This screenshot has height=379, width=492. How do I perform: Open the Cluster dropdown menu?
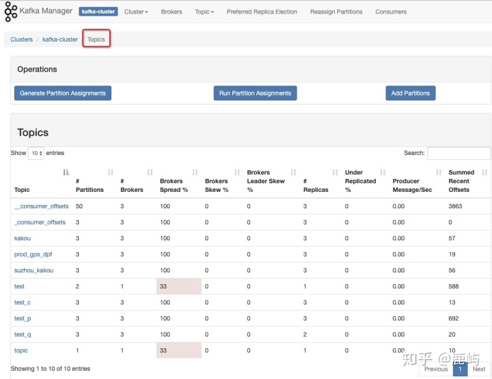pos(136,12)
